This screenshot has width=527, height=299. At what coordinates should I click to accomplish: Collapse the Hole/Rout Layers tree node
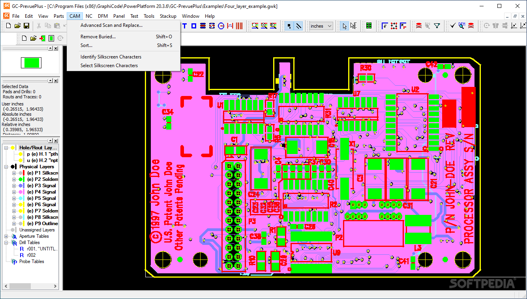(x=6, y=148)
